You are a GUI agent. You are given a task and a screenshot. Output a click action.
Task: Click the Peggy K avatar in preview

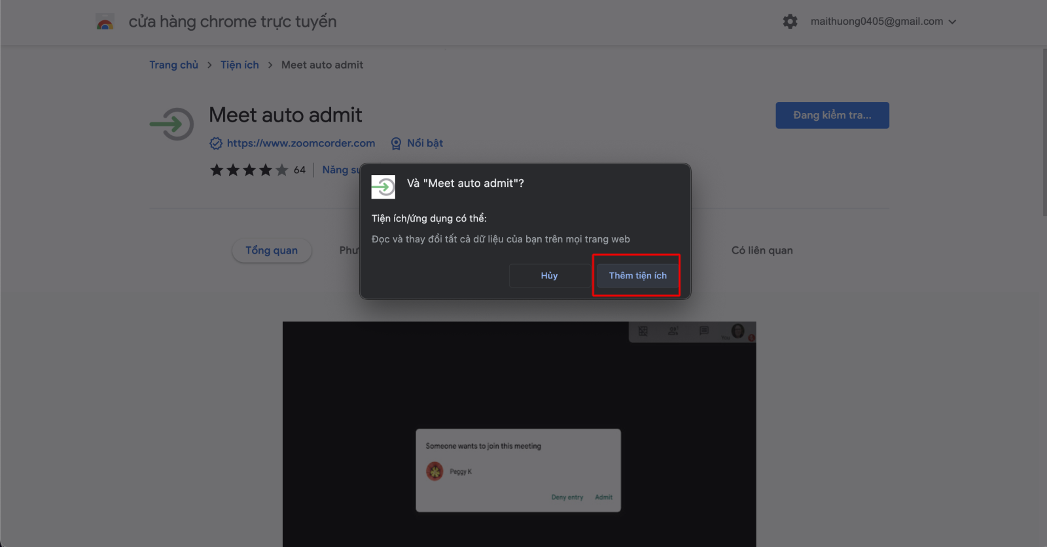click(435, 471)
